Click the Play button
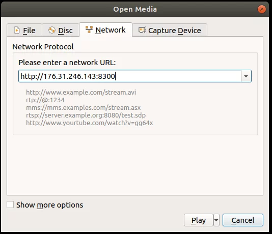272x234 pixels. pos(199,220)
